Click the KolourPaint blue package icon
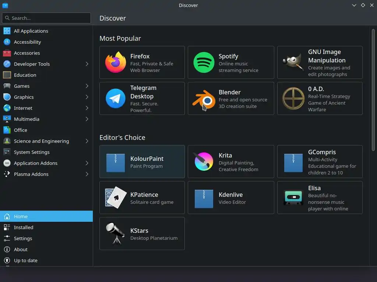The height and width of the screenshot is (282, 377). 116,163
